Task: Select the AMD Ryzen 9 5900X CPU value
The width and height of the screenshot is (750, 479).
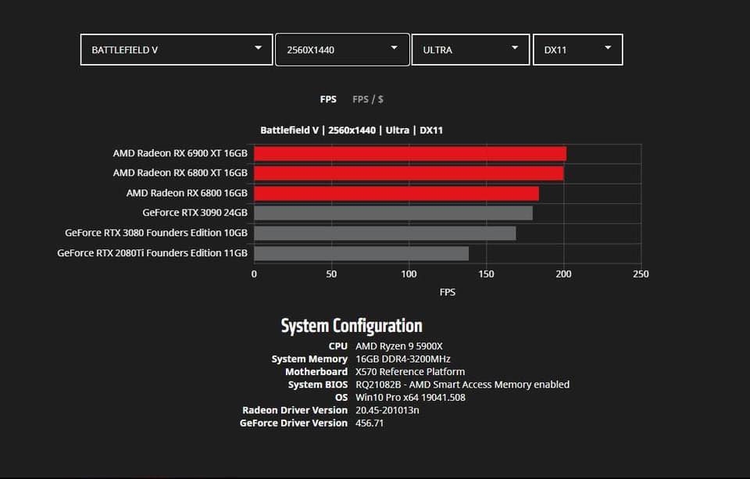Action: (x=399, y=346)
